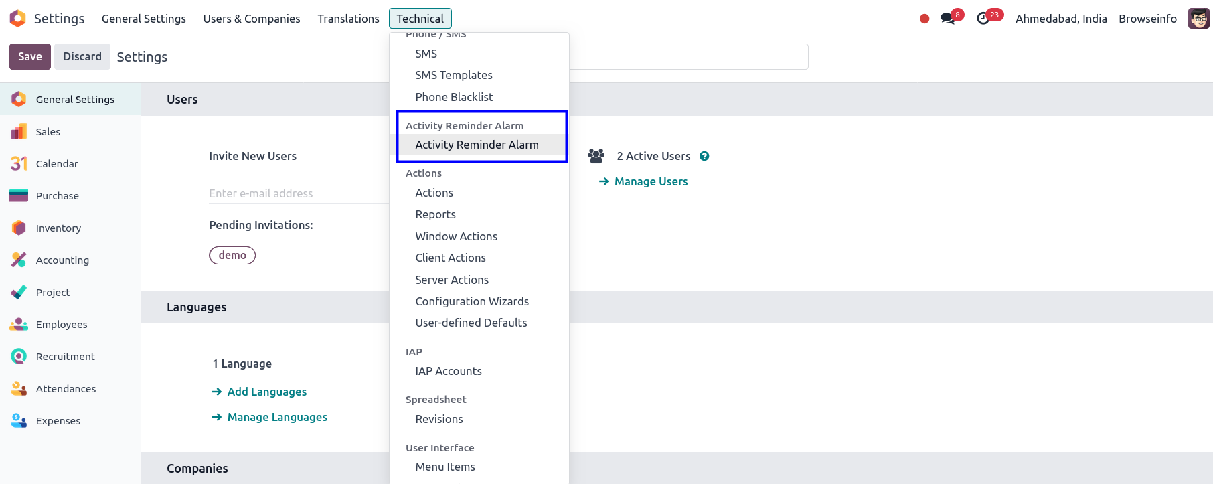Open the Accounting icon in sidebar

point(19,260)
